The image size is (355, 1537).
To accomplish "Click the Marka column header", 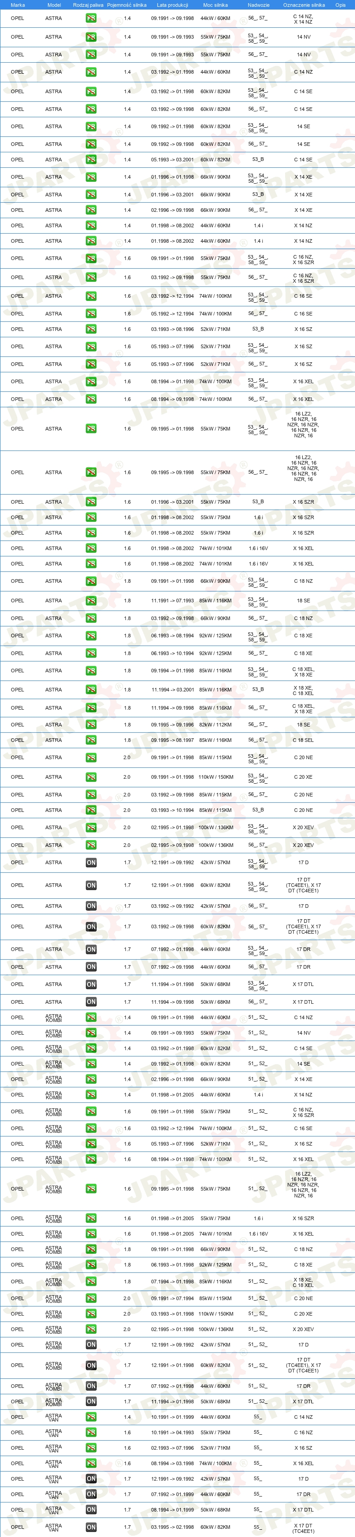I will (x=18, y=5).
